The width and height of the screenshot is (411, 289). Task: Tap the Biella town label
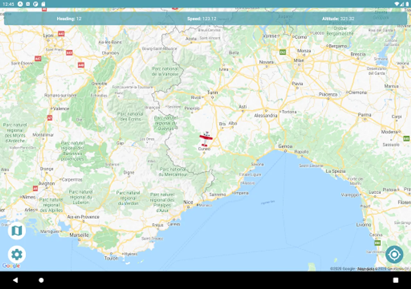(x=234, y=53)
